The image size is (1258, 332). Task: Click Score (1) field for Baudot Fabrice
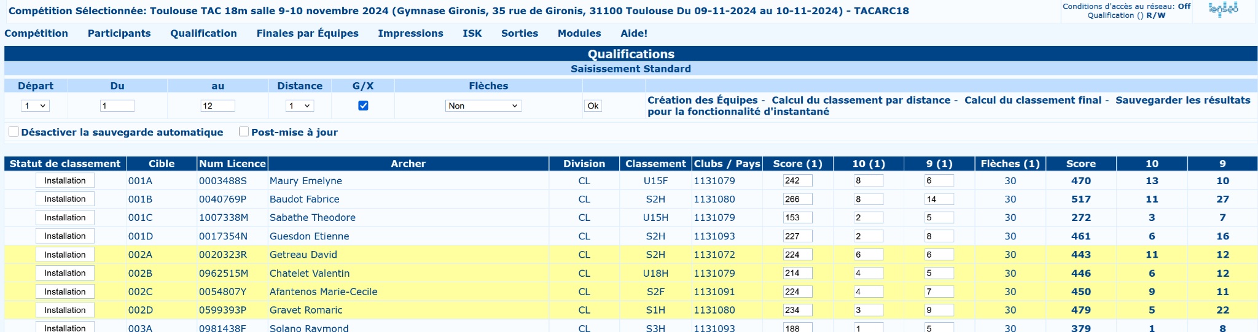[x=798, y=199]
